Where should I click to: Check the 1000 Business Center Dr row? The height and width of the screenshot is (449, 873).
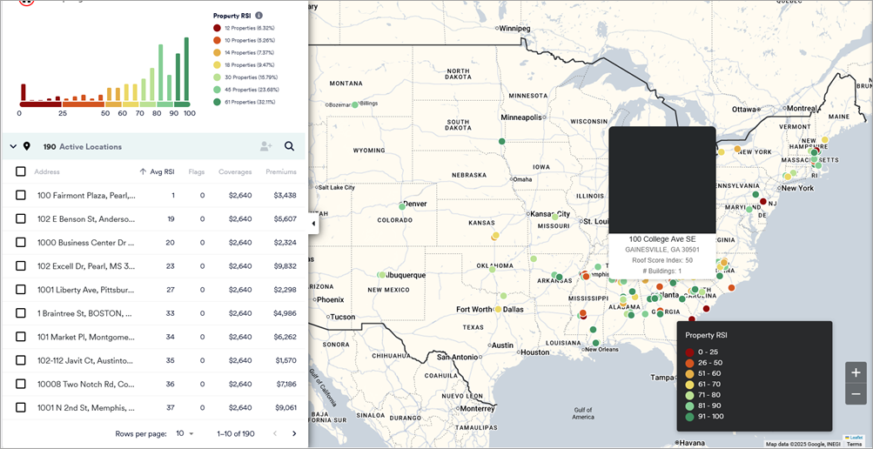pos(21,243)
